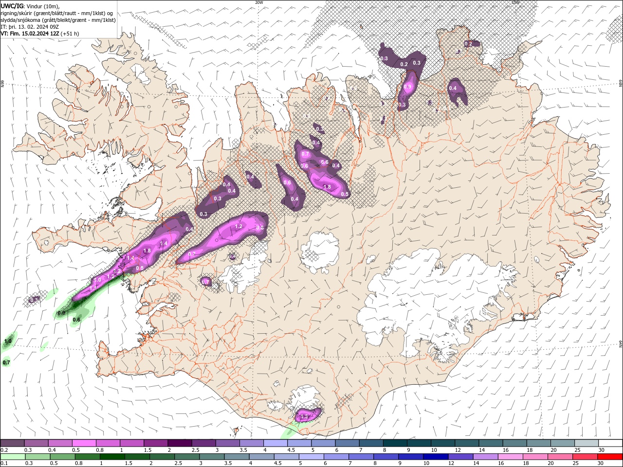623x467 pixels.
Task: Pick the light periwinkle 5 rain scale swatch
Action: (311, 457)
